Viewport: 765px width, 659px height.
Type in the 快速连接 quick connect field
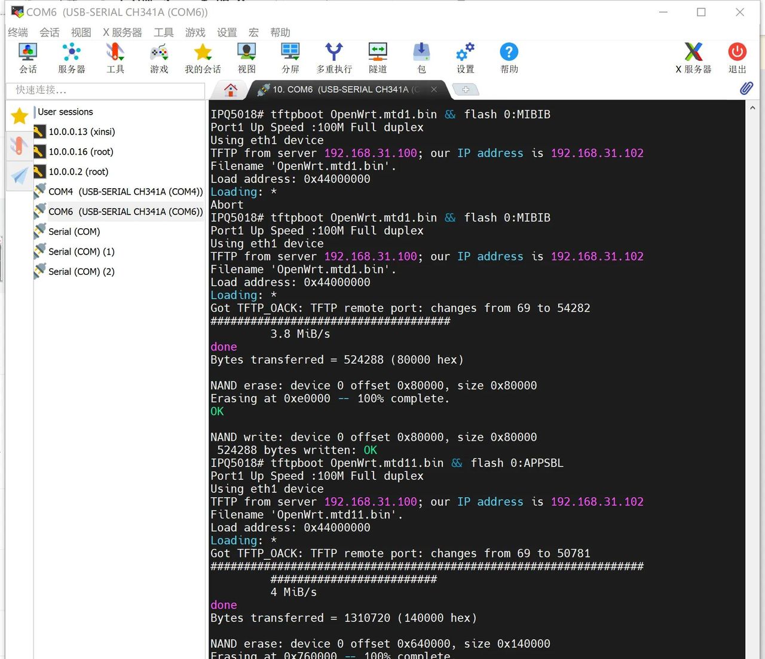105,90
